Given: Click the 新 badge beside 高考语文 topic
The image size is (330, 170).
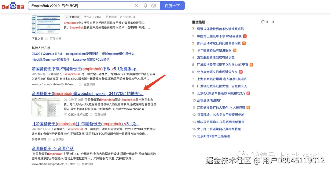Looking at the screenshot, I should [241, 72].
